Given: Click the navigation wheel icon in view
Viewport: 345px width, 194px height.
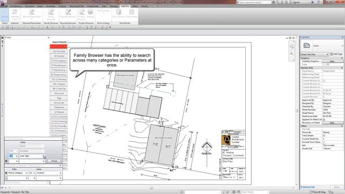Looking at the screenshot, I should pyautogui.click(x=292, y=46).
